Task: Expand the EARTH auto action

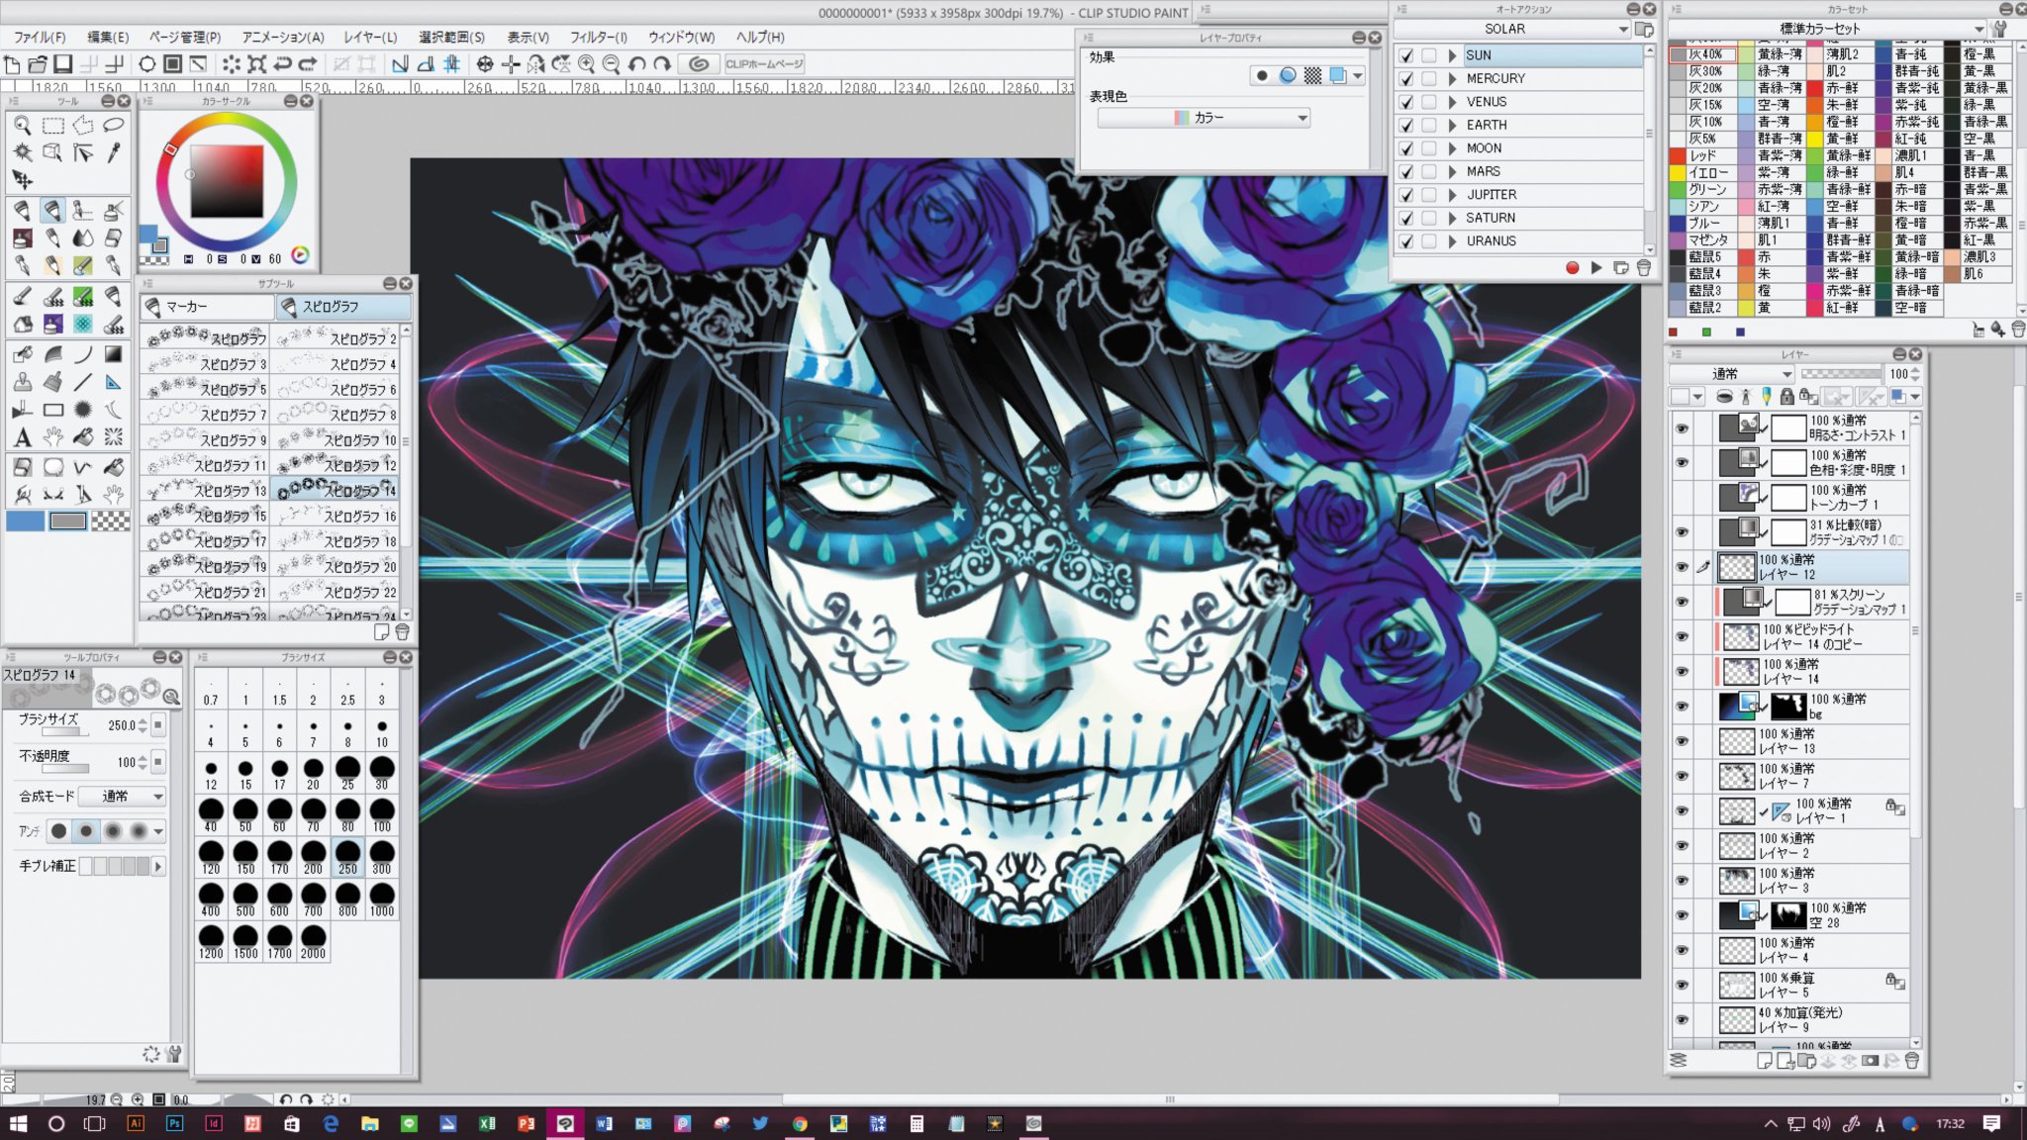Action: point(1452,126)
